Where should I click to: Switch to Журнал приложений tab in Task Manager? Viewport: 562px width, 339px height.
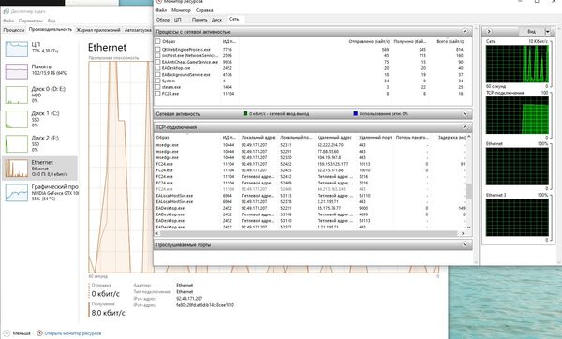click(98, 30)
